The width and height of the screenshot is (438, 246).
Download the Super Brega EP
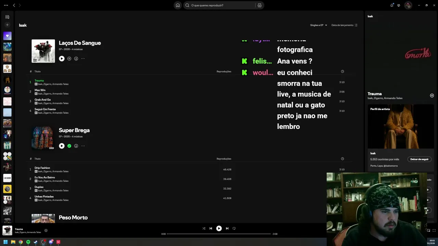(x=76, y=146)
